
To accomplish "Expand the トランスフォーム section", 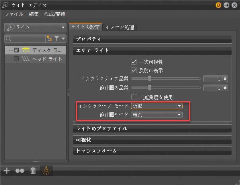I will tap(152, 151).
